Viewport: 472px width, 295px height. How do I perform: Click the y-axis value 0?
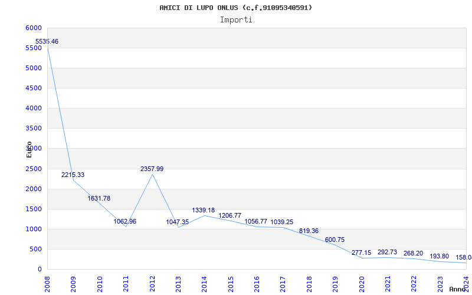click(40, 270)
